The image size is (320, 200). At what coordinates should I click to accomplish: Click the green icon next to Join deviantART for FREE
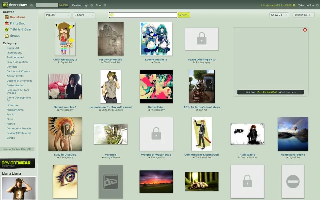pos(294,5)
